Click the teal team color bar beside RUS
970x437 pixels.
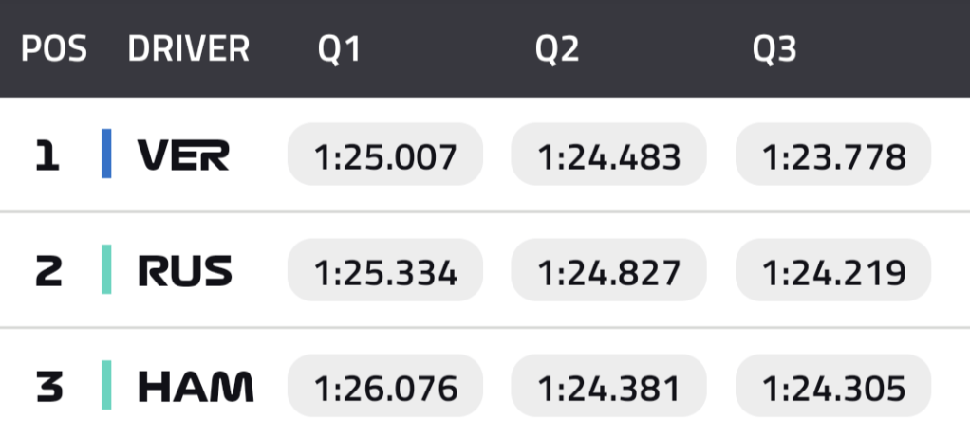pyautogui.click(x=106, y=271)
